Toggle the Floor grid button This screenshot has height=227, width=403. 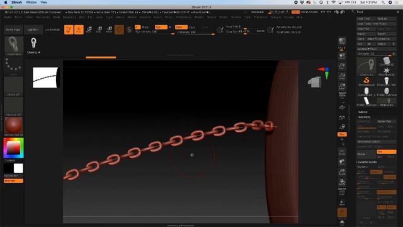point(342,107)
